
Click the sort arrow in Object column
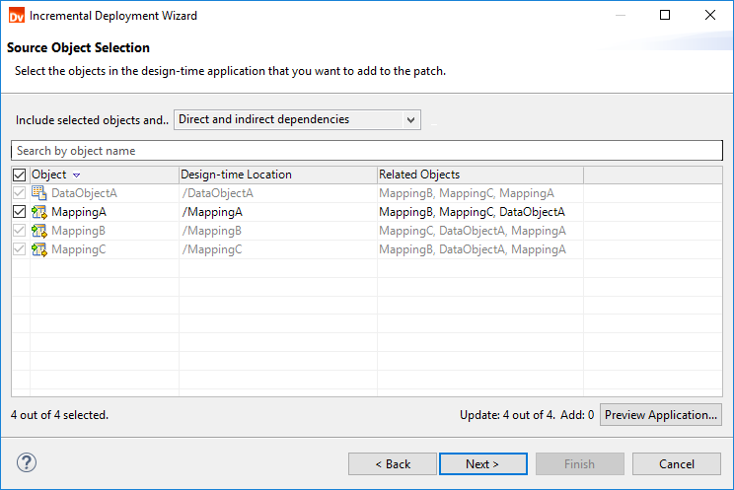77,175
